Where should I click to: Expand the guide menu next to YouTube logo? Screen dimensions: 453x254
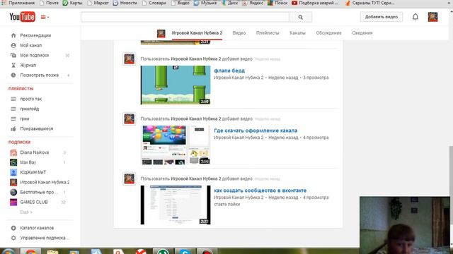click(45, 17)
